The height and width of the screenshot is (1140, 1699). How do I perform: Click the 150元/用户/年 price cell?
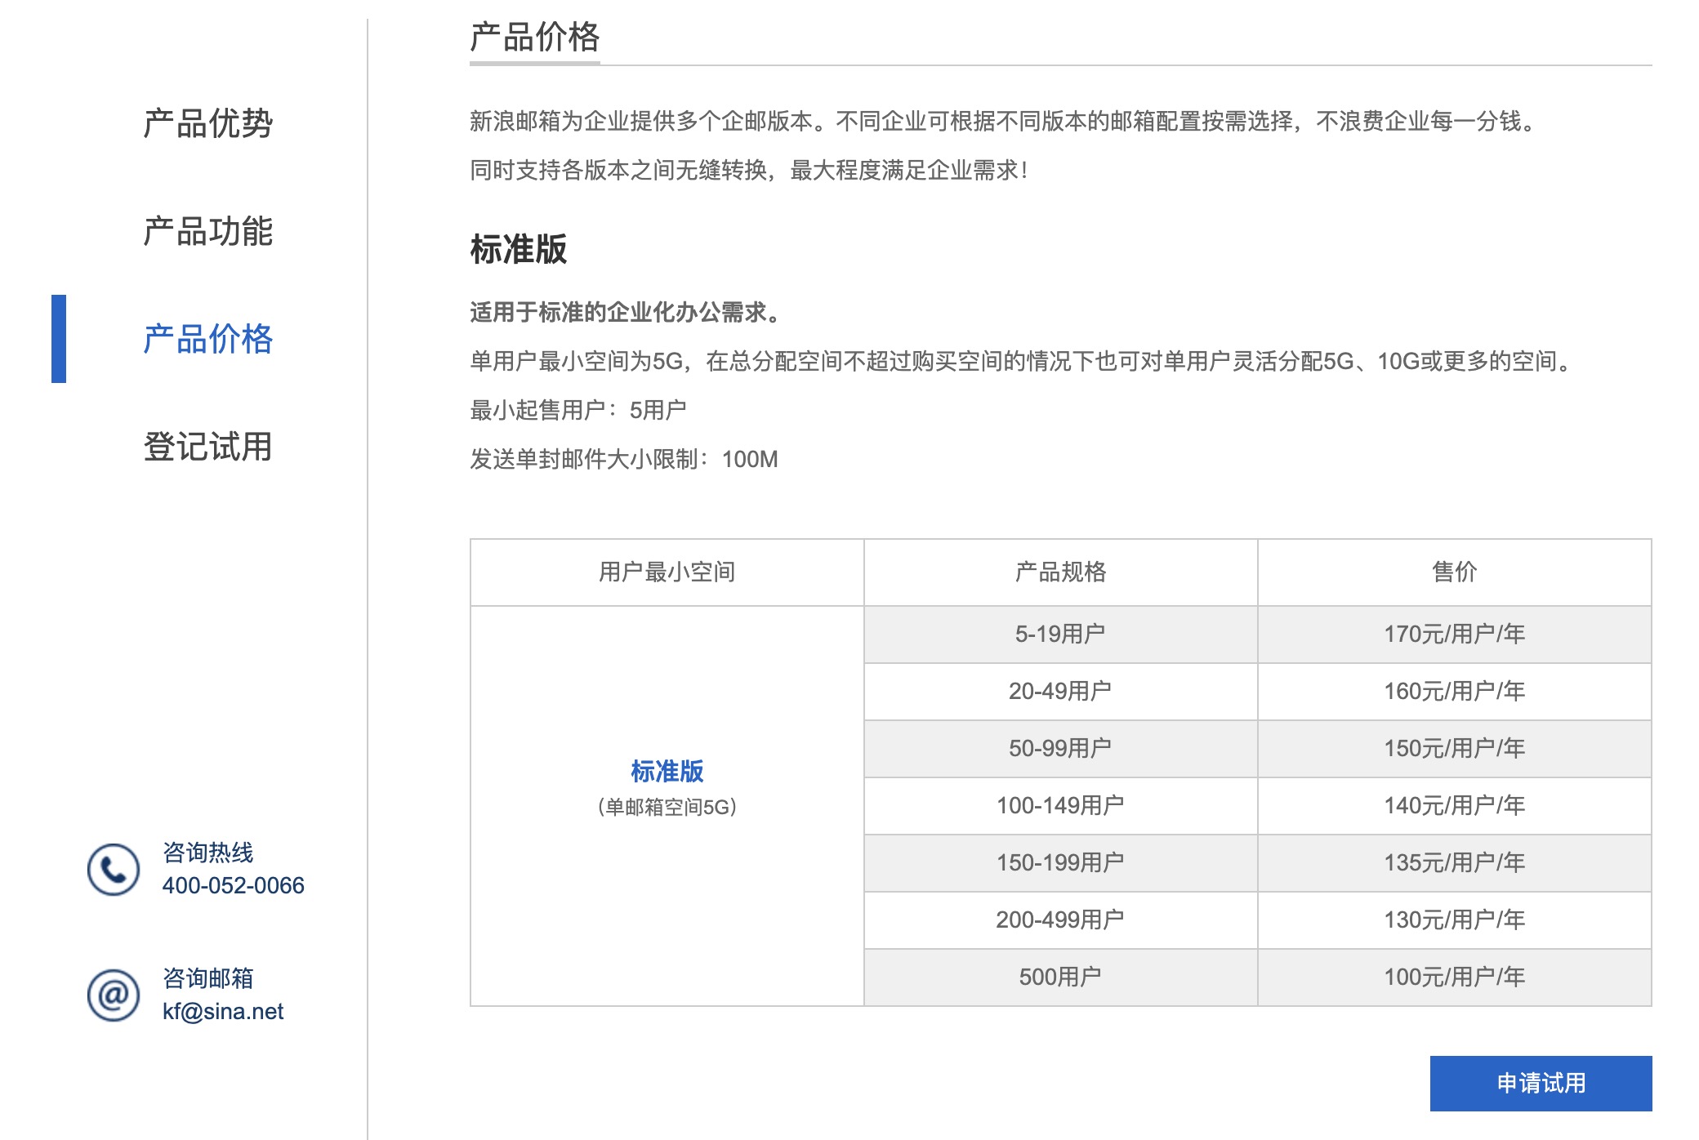point(1454,748)
